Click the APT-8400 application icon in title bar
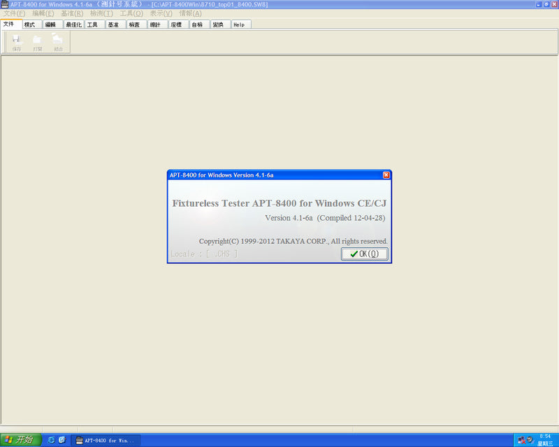The width and height of the screenshot is (559, 447). (x=5, y=4)
